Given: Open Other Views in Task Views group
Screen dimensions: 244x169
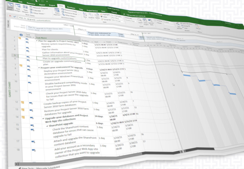Looking at the screenshot, I should [37, 13].
